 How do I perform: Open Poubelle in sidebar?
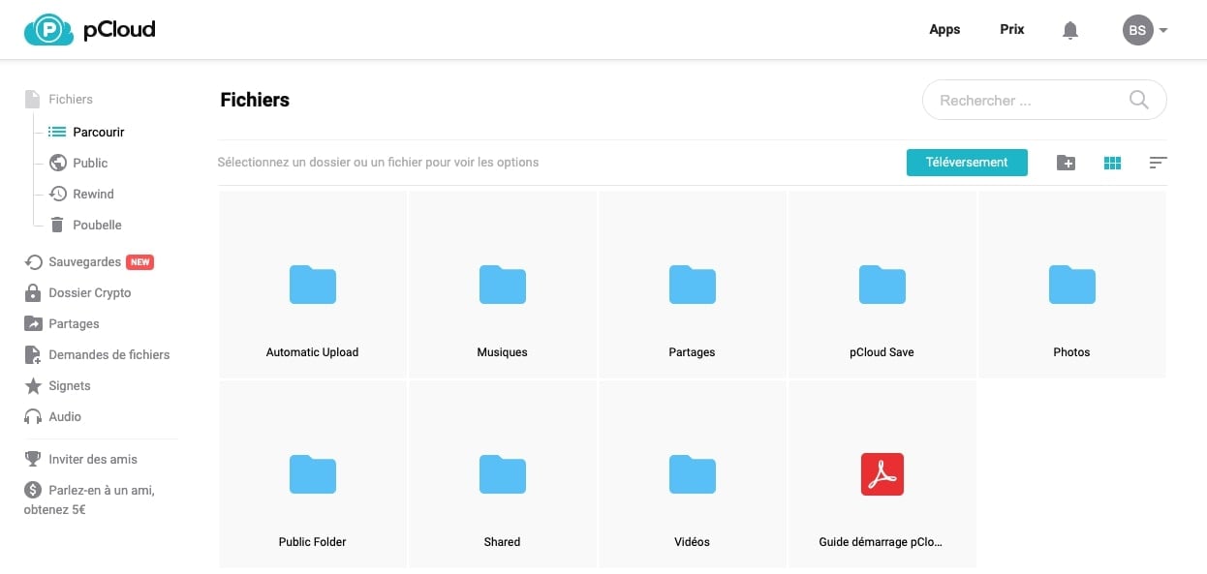tap(97, 225)
